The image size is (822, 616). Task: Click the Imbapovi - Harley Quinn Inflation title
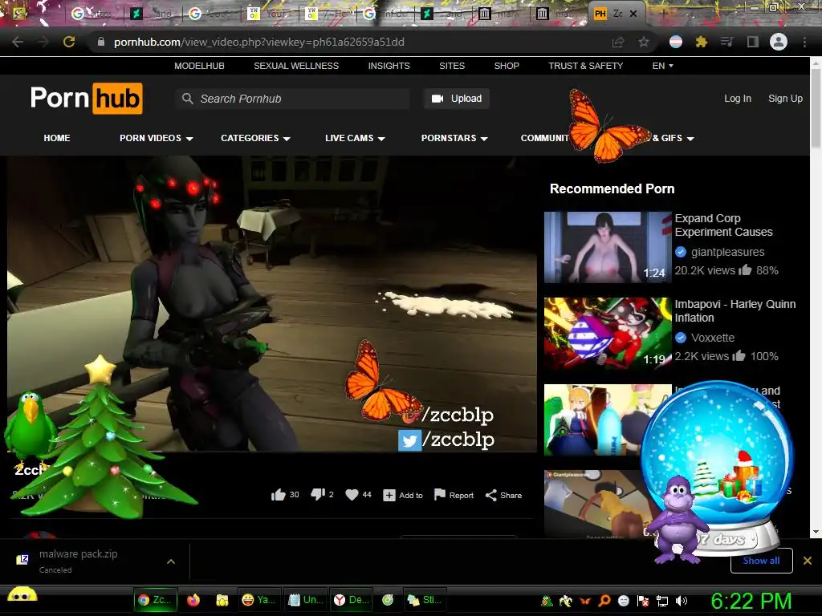coord(735,310)
